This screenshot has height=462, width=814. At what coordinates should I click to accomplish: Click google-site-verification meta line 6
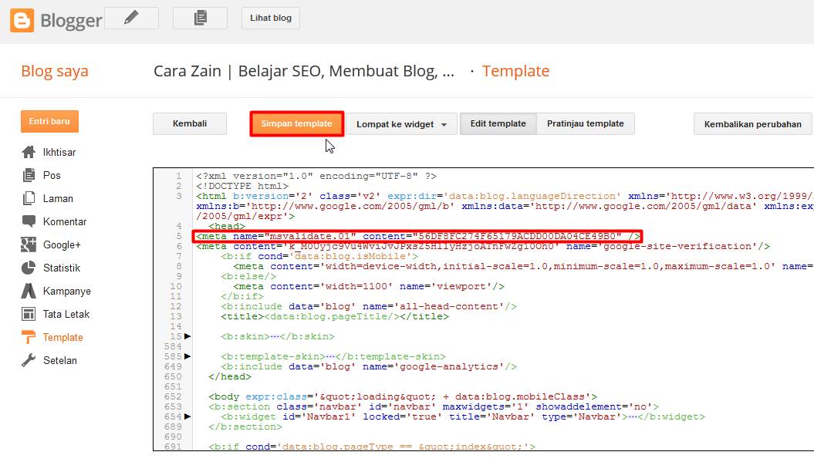click(x=483, y=246)
